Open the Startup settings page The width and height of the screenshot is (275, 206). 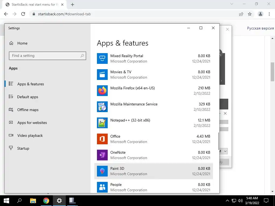coord(23,148)
